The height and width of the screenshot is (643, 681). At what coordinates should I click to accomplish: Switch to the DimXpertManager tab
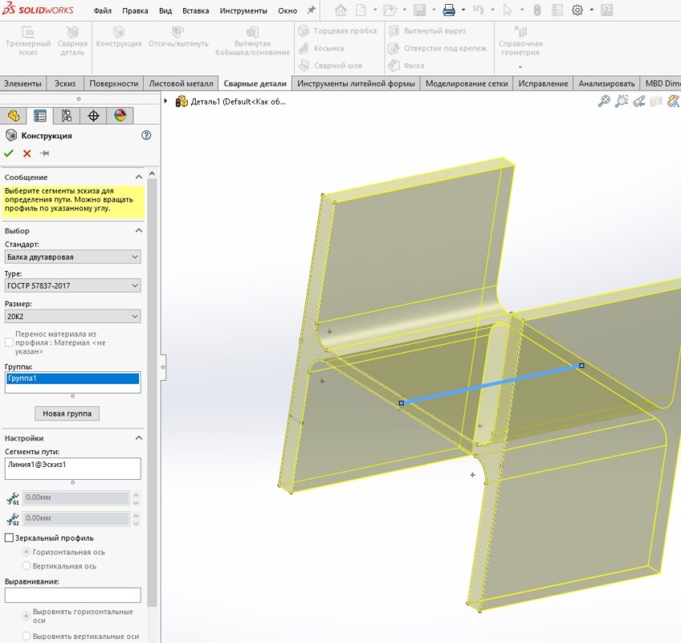click(93, 116)
